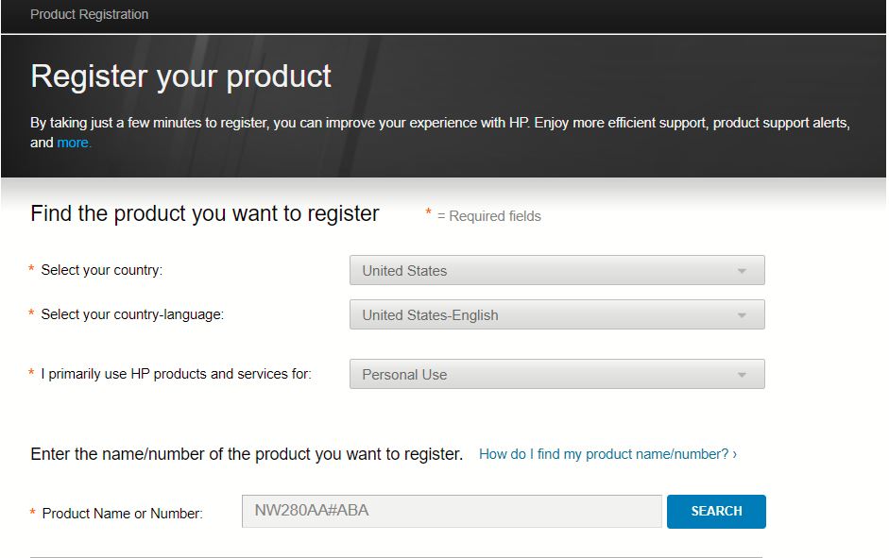Open the Personal Use dropdown

tap(556, 374)
